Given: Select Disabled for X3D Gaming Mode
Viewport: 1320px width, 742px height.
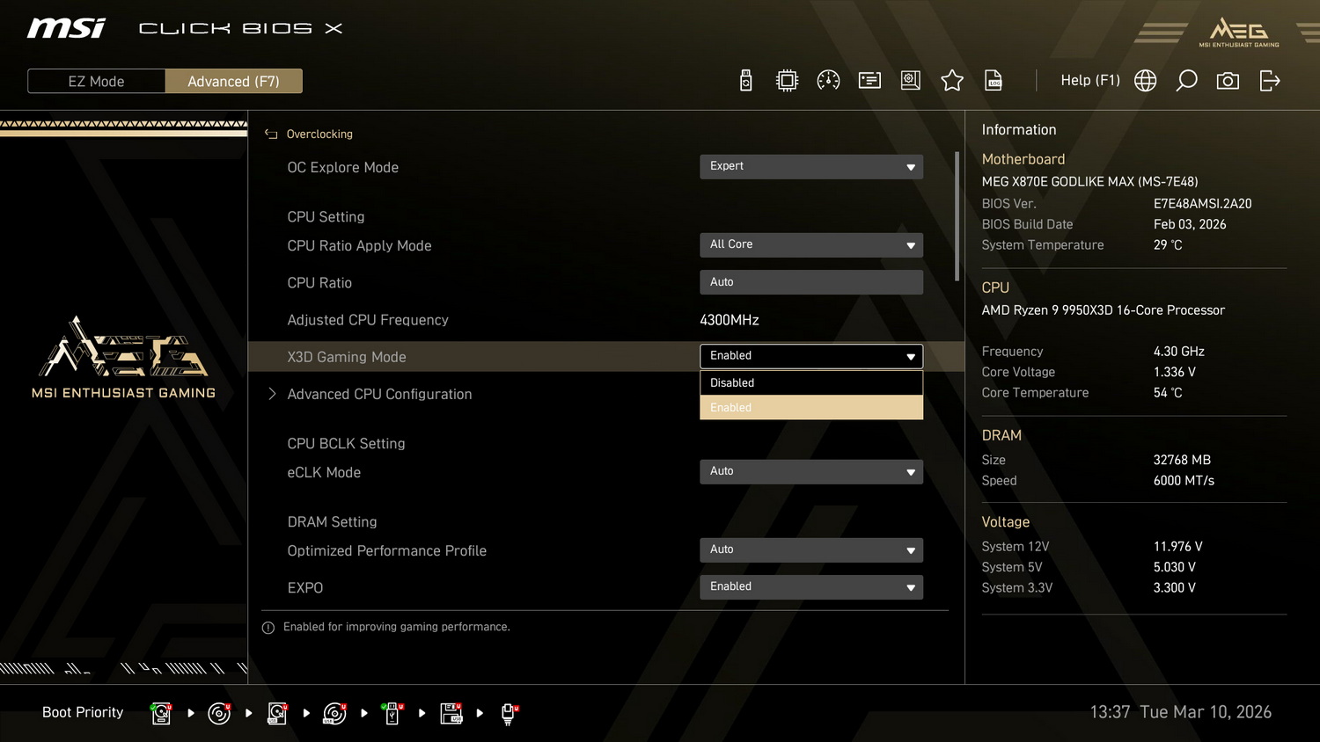Looking at the screenshot, I should click(810, 382).
